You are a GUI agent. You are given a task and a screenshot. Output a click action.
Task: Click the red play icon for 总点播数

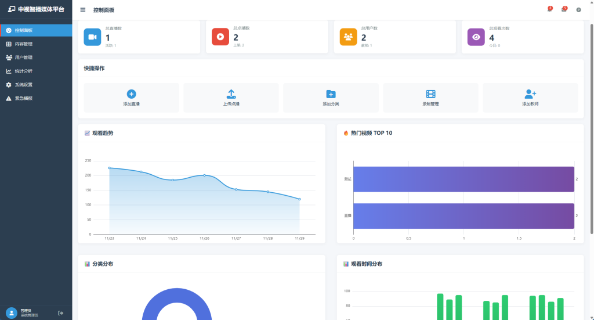(220, 37)
